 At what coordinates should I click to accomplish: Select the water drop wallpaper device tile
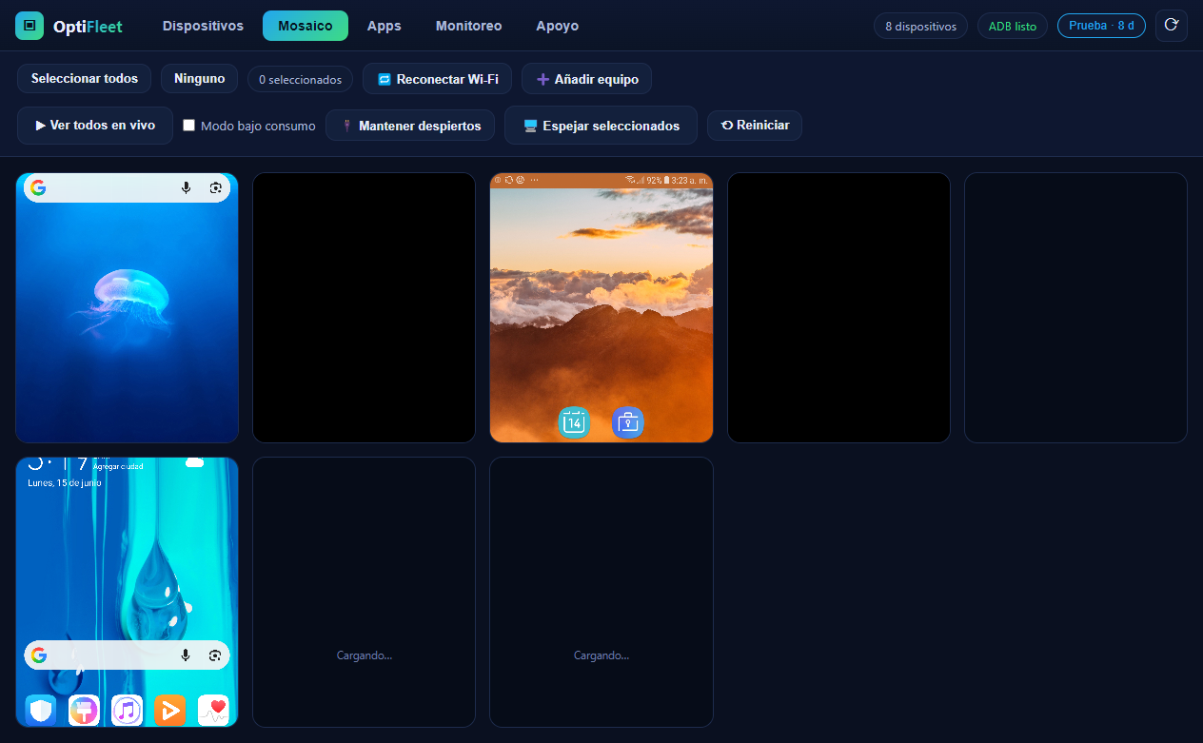tap(127, 592)
